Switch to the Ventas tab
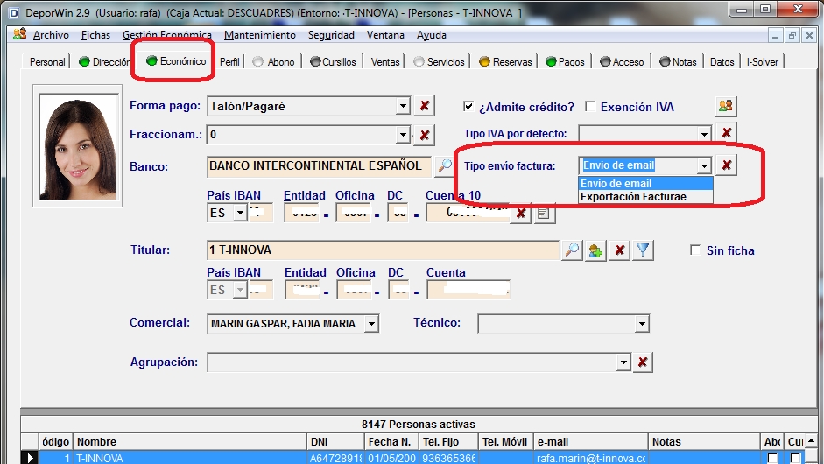The height and width of the screenshot is (464, 824). [385, 62]
